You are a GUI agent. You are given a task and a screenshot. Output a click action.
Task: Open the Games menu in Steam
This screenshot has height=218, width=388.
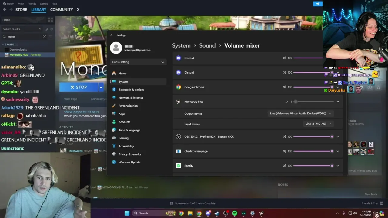[x=44, y=4]
